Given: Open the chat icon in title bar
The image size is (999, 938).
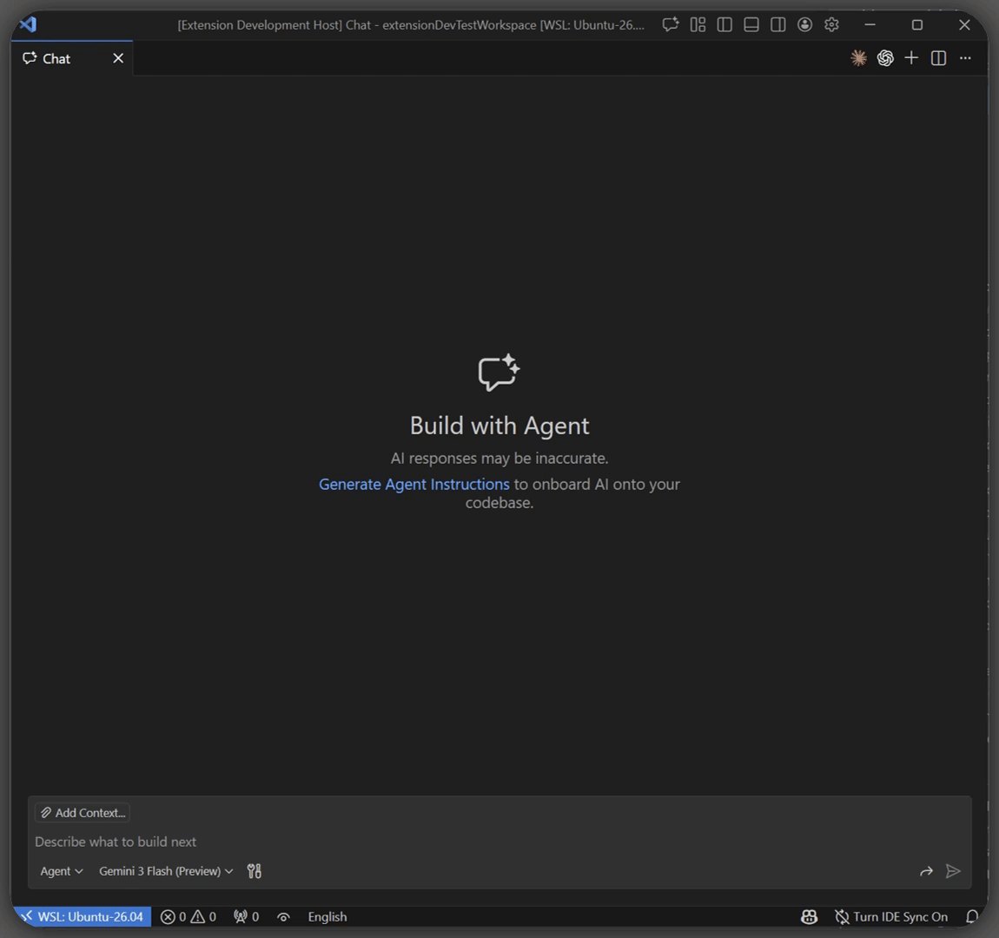Looking at the screenshot, I should pyautogui.click(x=671, y=25).
